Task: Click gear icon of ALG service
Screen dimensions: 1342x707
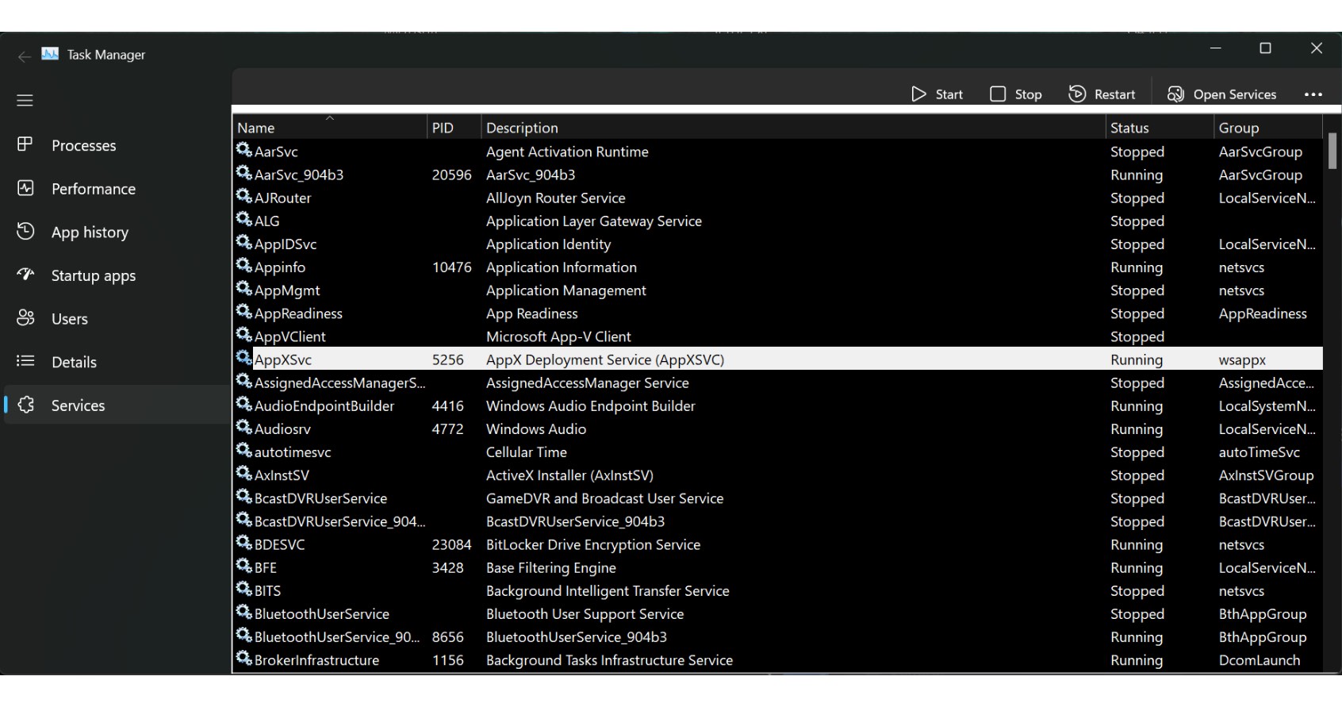Action: pyautogui.click(x=244, y=219)
